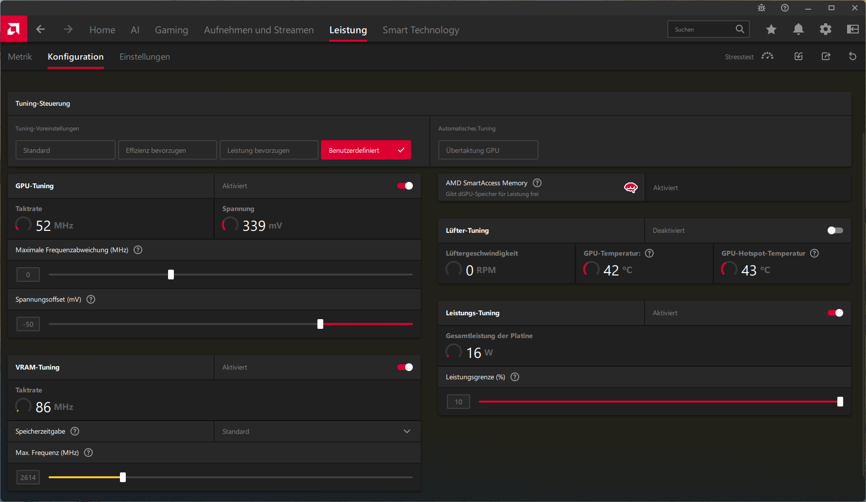Reset tuning with the undo icon
866x502 pixels.
(852, 56)
